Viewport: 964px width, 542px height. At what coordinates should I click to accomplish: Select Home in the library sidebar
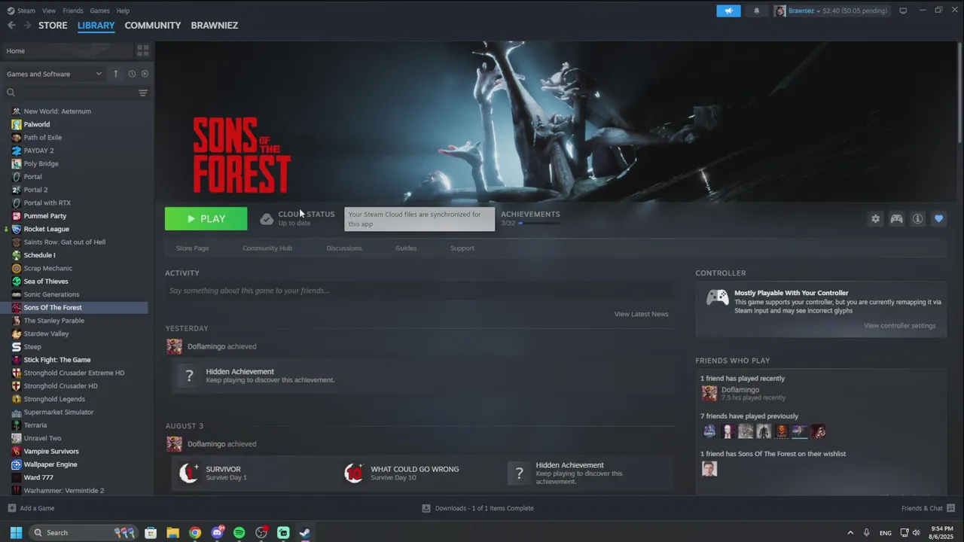(x=67, y=50)
